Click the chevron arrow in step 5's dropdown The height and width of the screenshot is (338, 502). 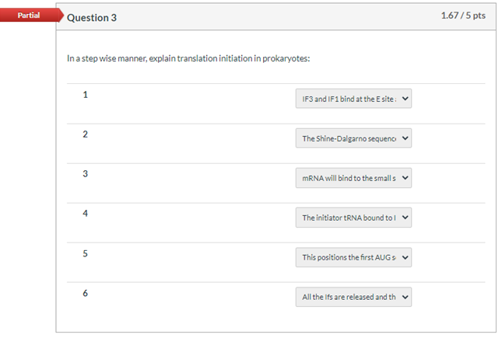pos(405,257)
